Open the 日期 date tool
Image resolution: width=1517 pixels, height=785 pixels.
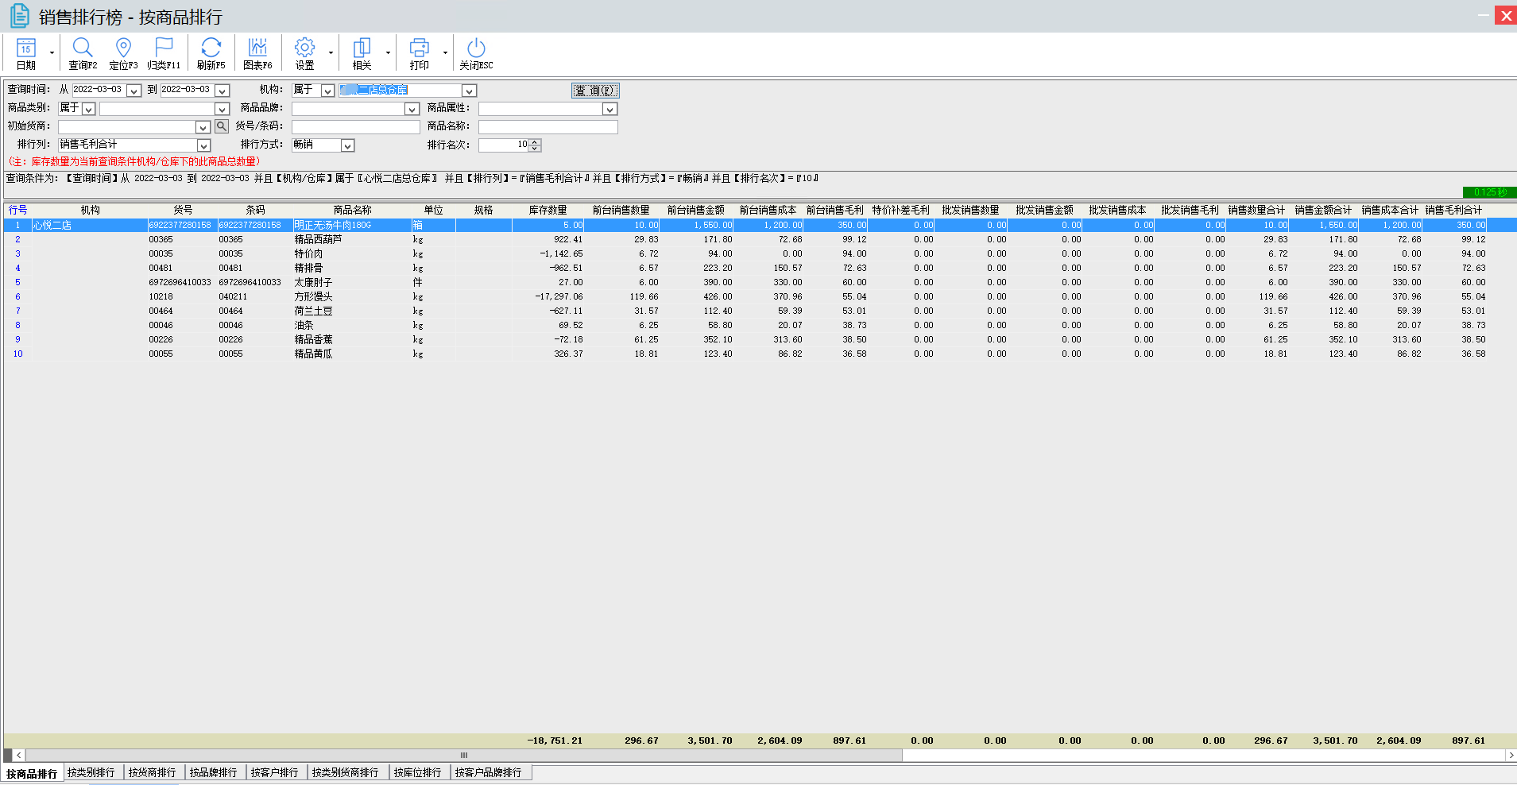(x=26, y=53)
